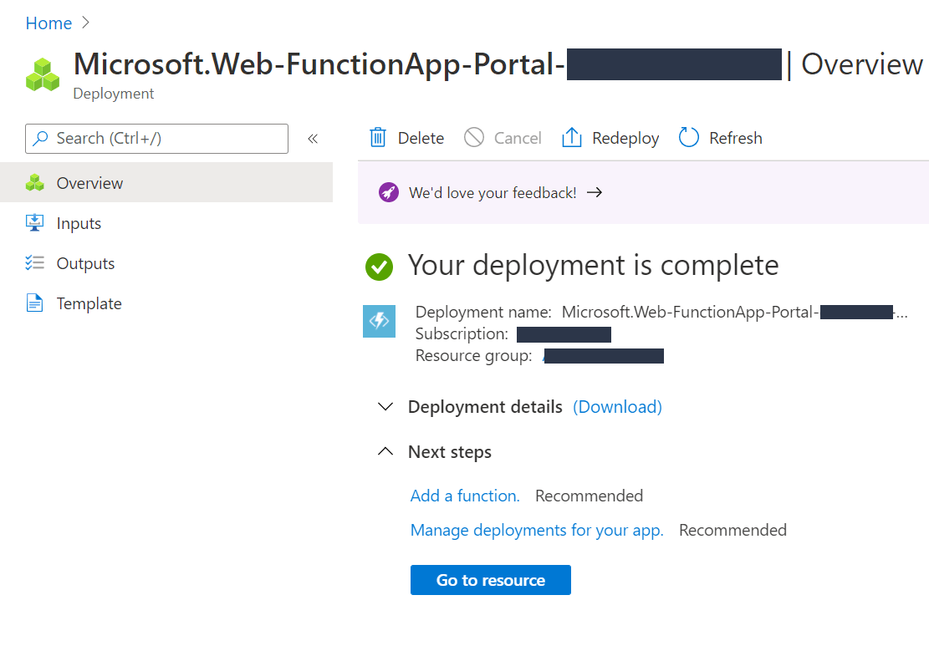Collapse the sidebar with double chevron
The image size is (929, 646).
(313, 139)
